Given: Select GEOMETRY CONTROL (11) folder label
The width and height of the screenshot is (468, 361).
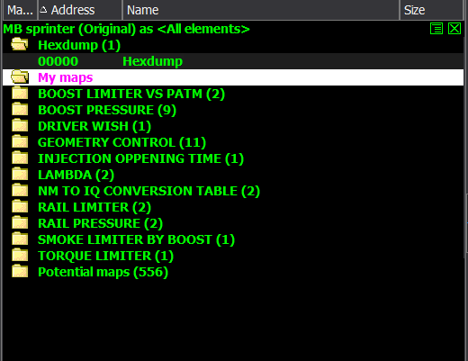Looking at the screenshot, I should pos(121,142).
